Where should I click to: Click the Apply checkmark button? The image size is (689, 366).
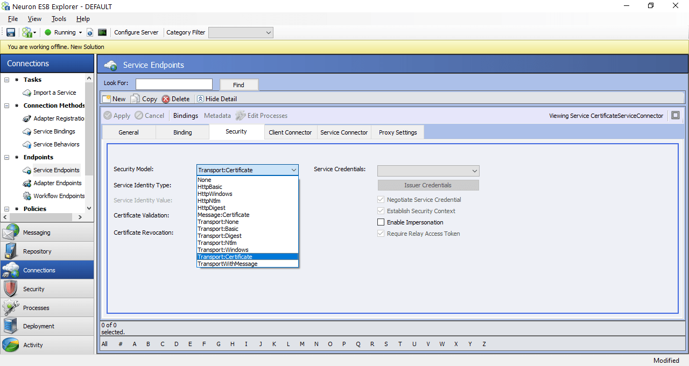117,116
